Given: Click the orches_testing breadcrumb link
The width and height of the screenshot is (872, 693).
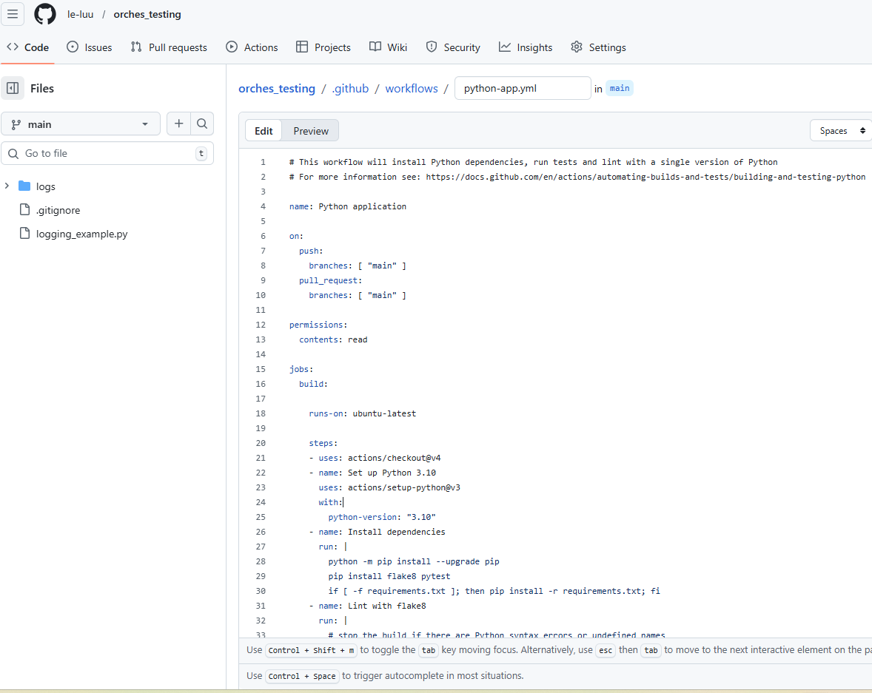Looking at the screenshot, I should [276, 89].
